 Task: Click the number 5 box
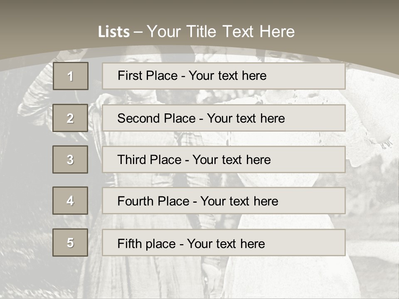click(70, 243)
